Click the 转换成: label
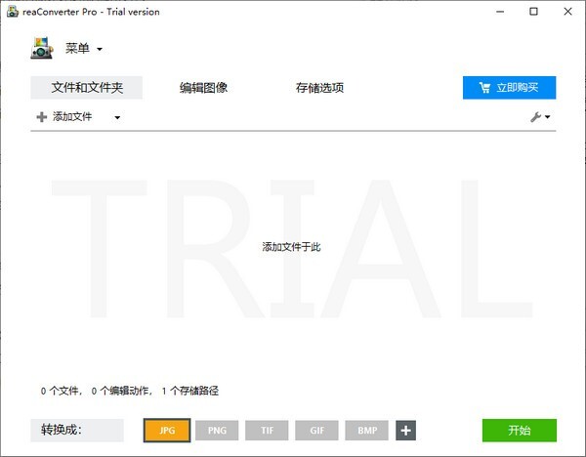This screenshot has height=457, width=586. (77, 430)
